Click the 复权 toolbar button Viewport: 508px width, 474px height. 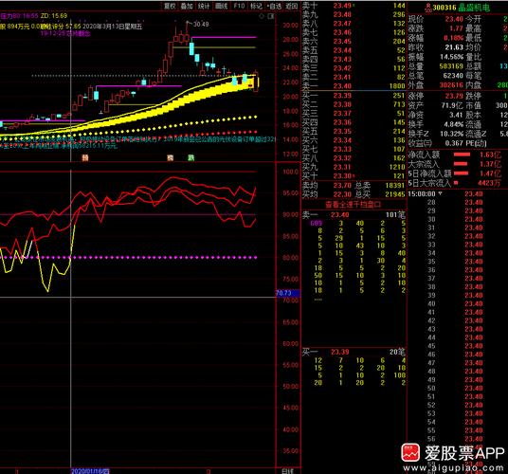pos(170,6)
